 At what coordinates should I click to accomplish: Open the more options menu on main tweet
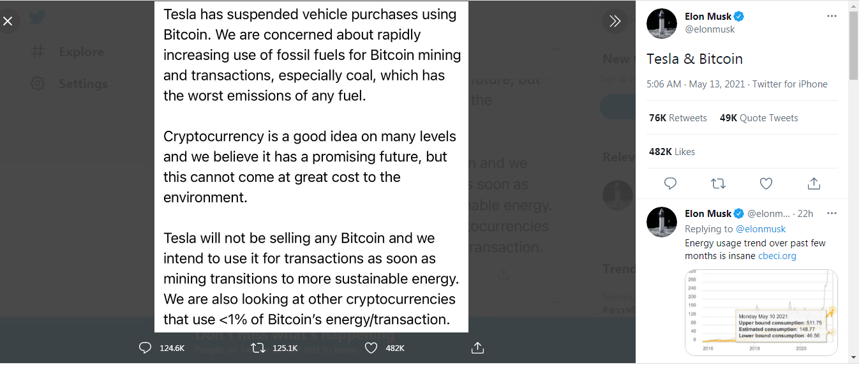coord(831,17)
